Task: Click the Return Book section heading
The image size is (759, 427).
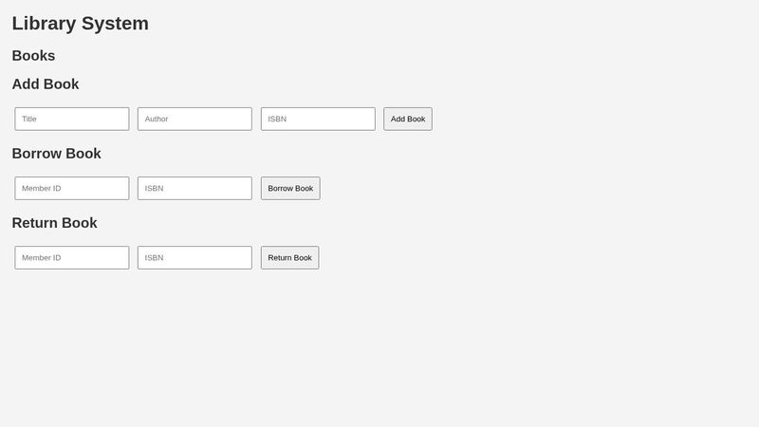Action: (x=55, y=223)
